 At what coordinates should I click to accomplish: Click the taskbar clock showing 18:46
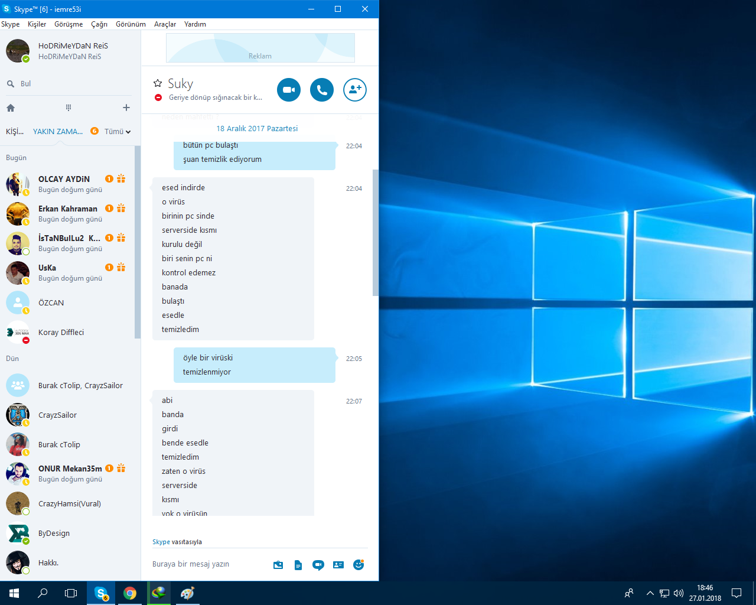click(705, 593)
